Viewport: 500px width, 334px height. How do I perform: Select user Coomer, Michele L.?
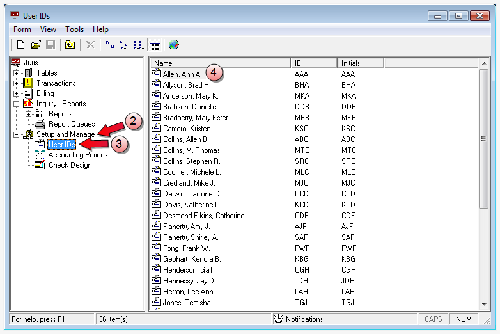192,172
